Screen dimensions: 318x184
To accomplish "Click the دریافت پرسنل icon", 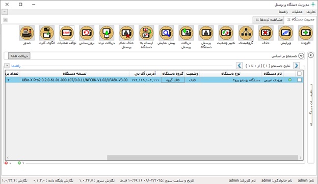I will (186, 33).
